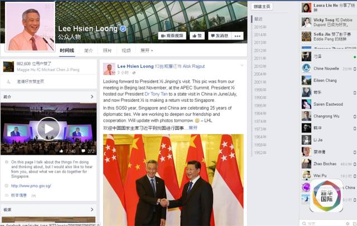Image resolution: width=357 pixels, height=226 pixels.
Task: Send a message using the 发消息 button
Action: [x=220, y=36]
